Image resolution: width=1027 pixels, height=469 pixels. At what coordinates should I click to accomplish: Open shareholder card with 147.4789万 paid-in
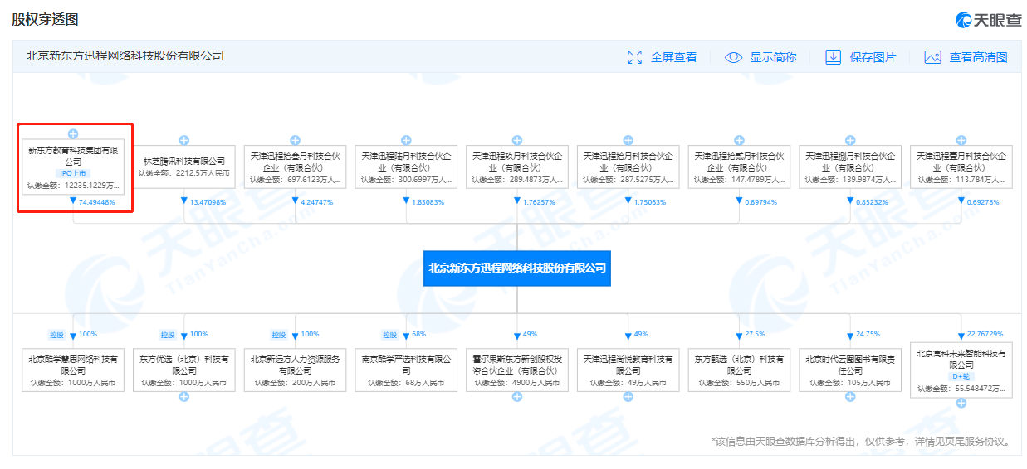point(739,167)
